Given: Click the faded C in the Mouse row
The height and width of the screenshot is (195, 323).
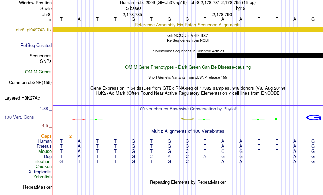Looking at the screenshot, I should coord(223,152).
